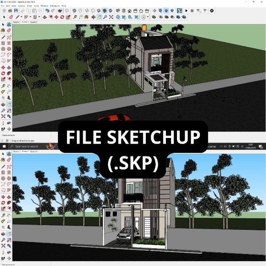Viewport: 266px width, 266px height.
Task: Open the user account dropdown arrow
Action: (x=148, y=17)
